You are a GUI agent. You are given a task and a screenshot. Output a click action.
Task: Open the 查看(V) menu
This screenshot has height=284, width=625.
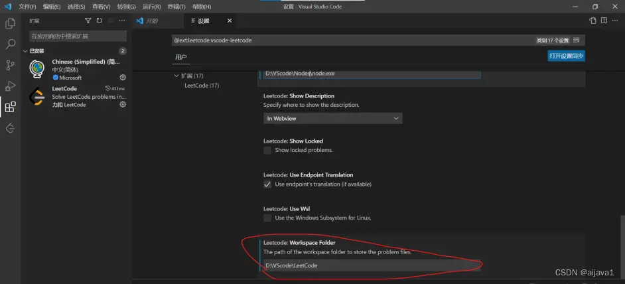[x=102, y=7]
